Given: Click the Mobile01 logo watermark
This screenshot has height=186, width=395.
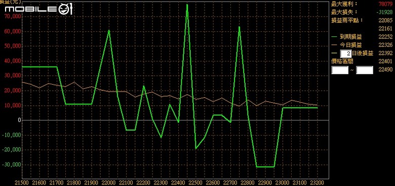Looking at the screenshot, I should click(x=38, y=10).
